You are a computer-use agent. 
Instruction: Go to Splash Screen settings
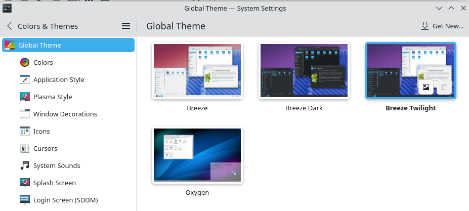[68, 183]
